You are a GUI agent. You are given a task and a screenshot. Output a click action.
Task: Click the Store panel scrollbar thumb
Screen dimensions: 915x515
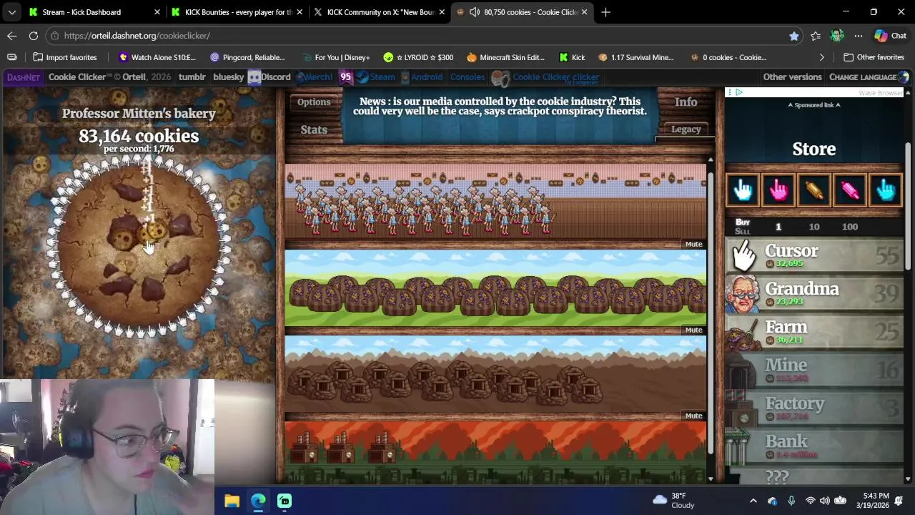coord(909,207)
